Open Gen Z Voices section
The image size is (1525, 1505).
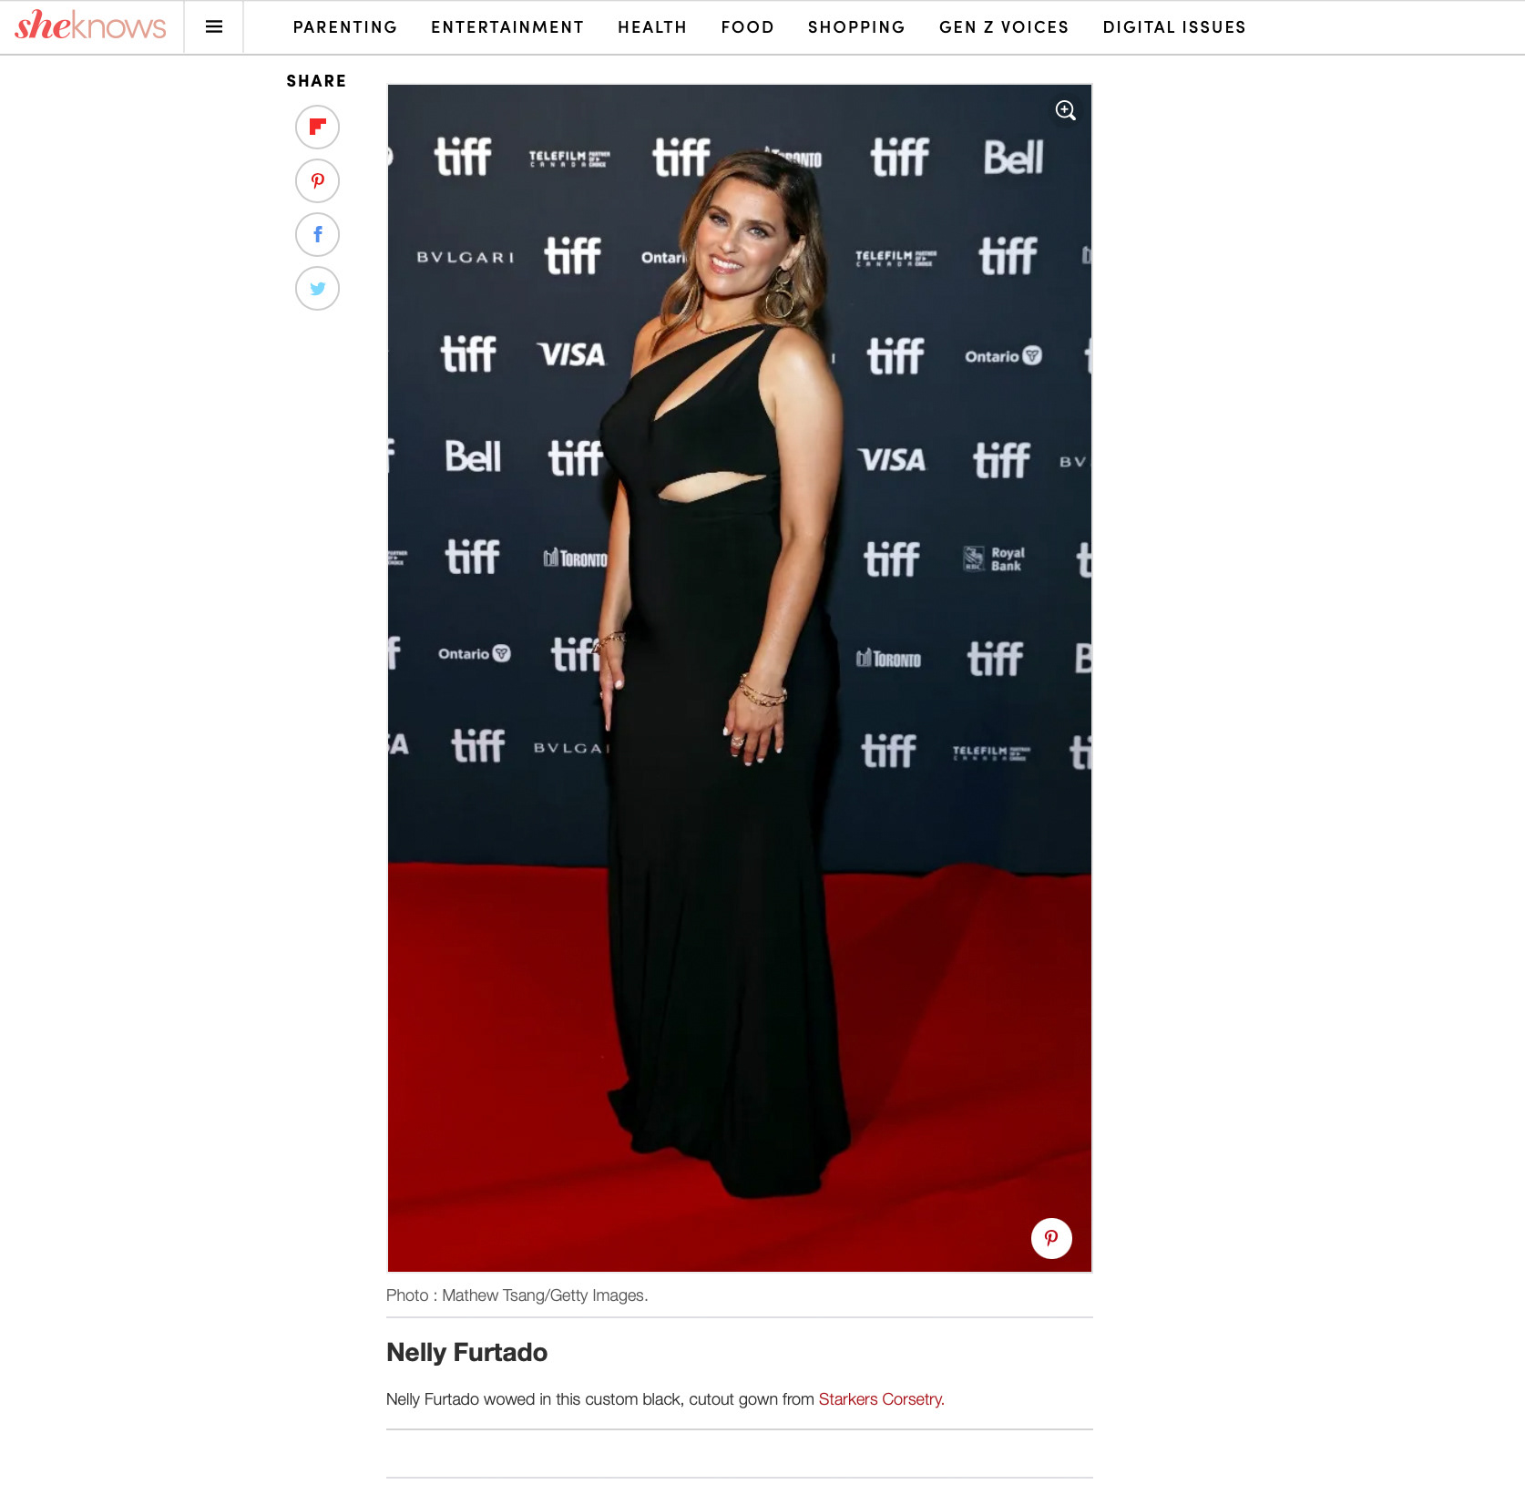tap(1004, 27)
